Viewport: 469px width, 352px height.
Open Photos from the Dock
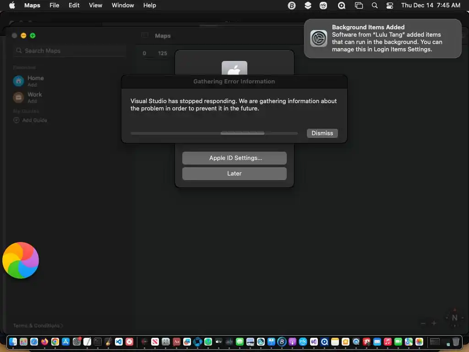(x=420, y=341)
